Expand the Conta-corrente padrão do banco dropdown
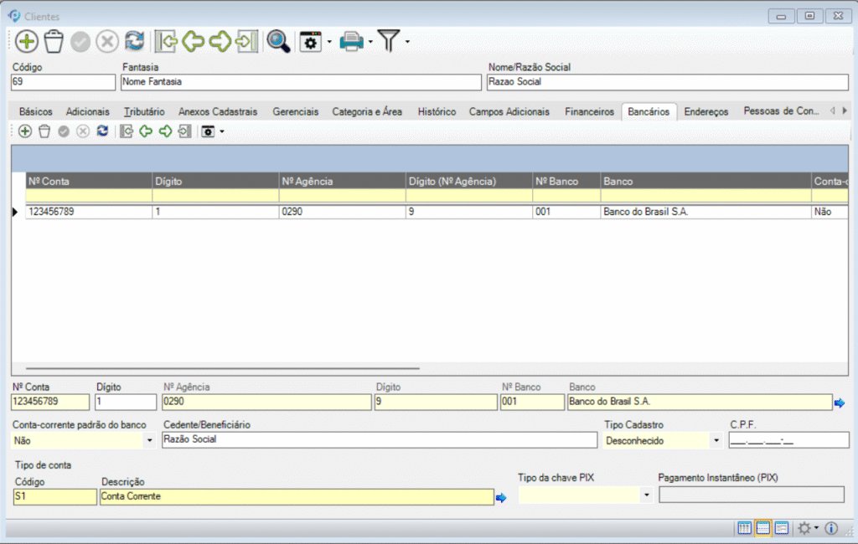Viewport: 858px width, 544px height. point(149,440)
